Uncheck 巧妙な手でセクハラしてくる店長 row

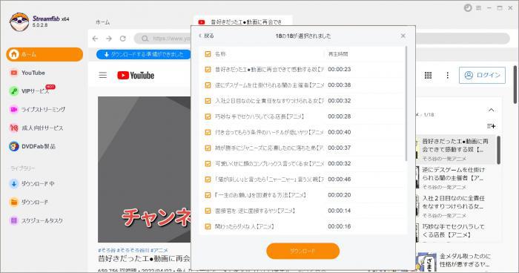(x=208, y=116)
